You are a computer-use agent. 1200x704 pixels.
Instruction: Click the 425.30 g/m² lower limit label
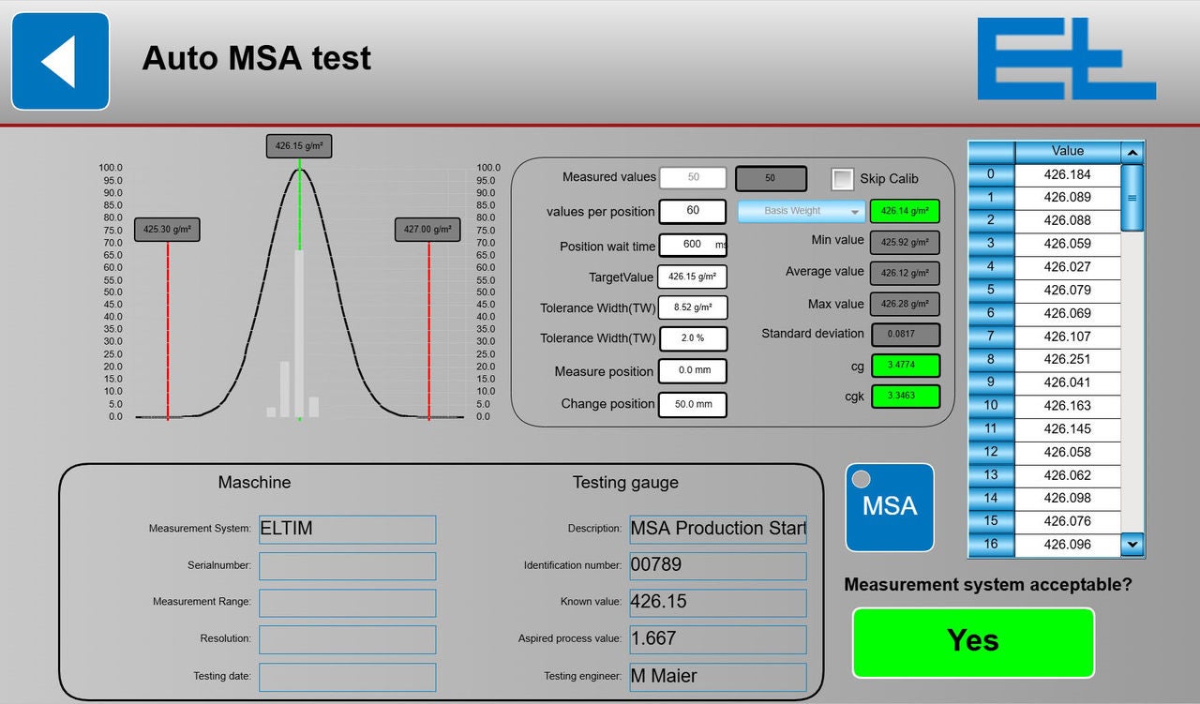[167, 230]
